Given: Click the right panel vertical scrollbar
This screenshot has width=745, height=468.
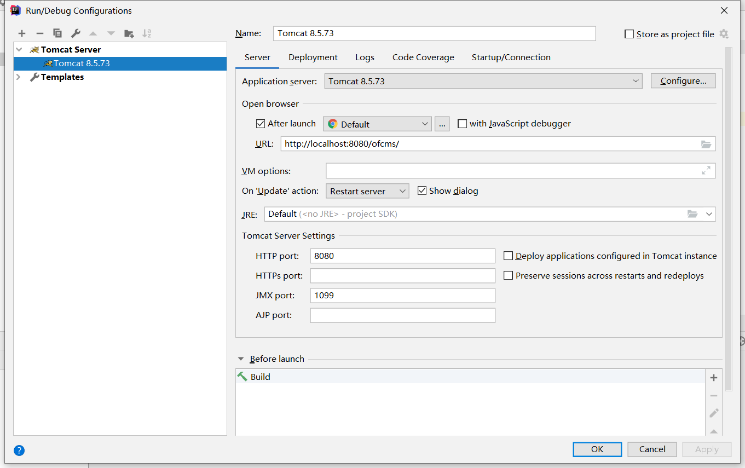Looking at the screenshot, I should (729, 219).
